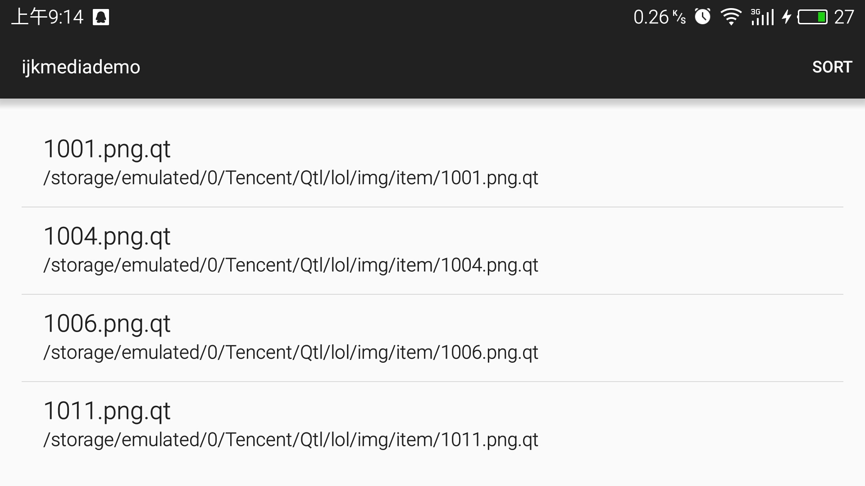Tap the charging lightning bolt icon

tap(787, 17)
